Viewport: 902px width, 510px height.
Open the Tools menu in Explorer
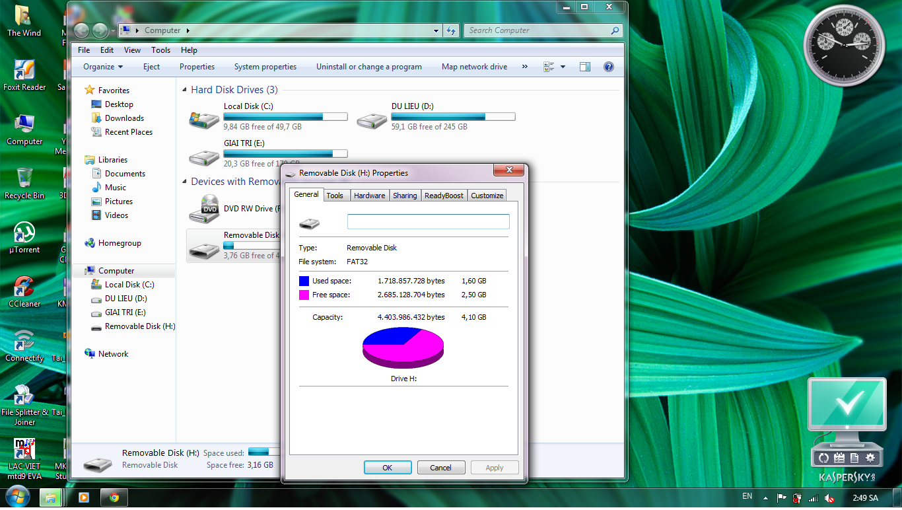point(160,50)
